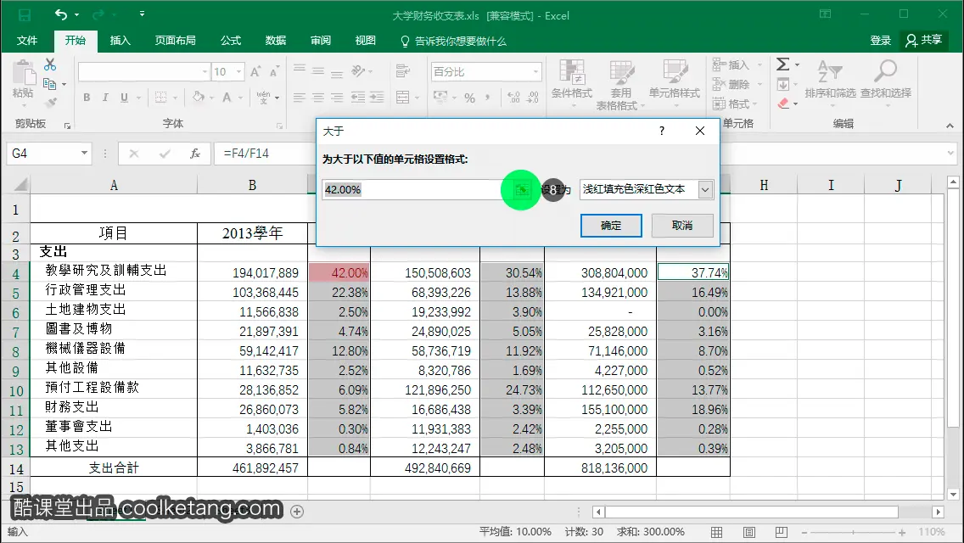Open the Undo history dropdown arrow
The width and height of the screenshot is (964, 543).
76,14
